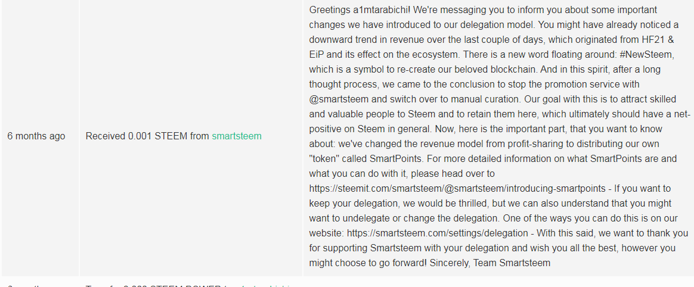
Task: Click the introducing-smartpoints steemit URL
Action: click(457, 188)
